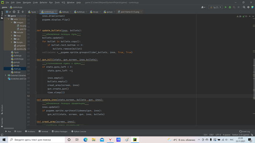Select opened file target icon in Project panel
The width and height of the screenshot is (255, 143).
[x=14, y=12]
